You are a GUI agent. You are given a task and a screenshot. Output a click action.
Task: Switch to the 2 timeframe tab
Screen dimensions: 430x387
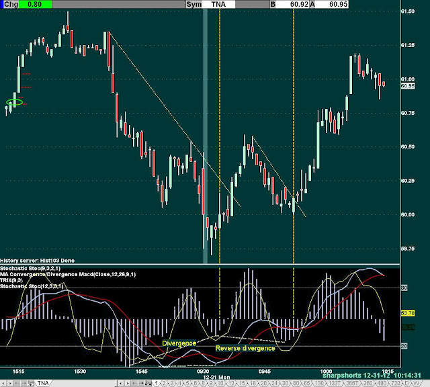tap(164, 383)
